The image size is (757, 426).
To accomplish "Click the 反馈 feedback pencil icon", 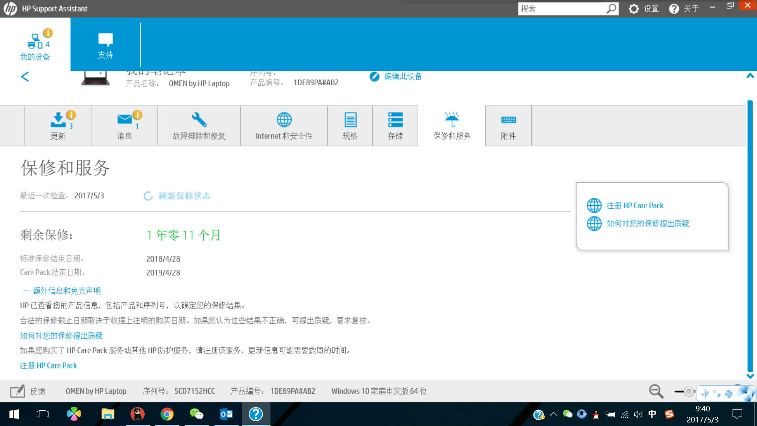I will (x=17, y=391).
